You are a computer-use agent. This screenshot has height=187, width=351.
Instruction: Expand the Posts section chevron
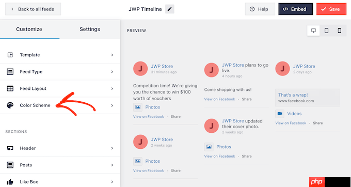pos(112,165)
